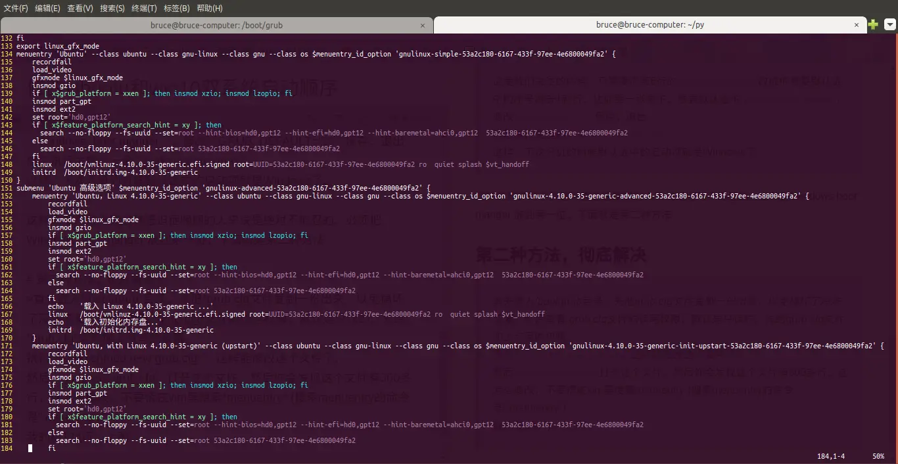
Task: Click '$vt_handoff' at end of line 148
Action: [508, 164]
